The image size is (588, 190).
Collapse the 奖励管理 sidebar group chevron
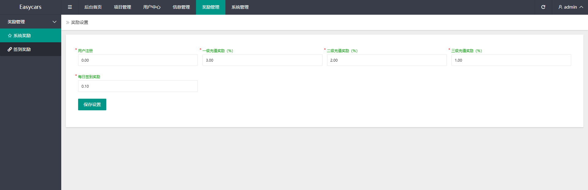click(x=55, y=22)
